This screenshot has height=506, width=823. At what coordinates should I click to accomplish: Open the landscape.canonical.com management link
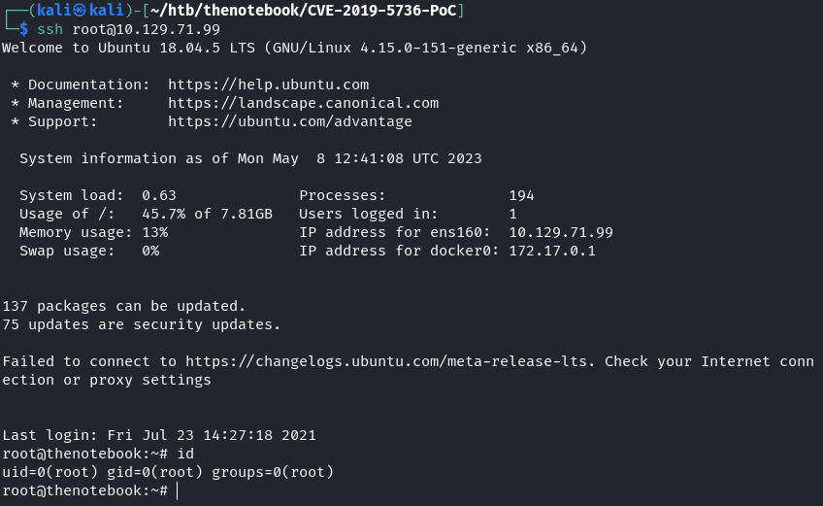(x=303, y=103)
